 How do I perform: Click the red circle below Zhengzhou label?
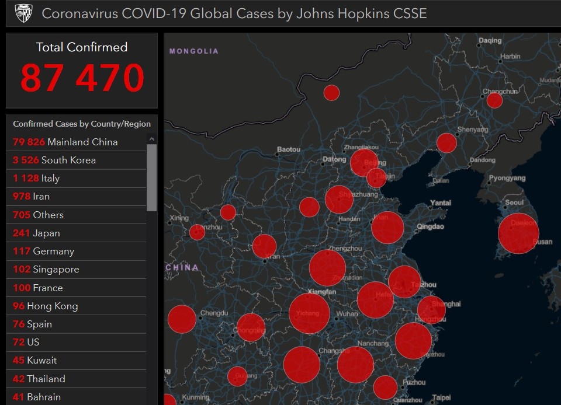coord(327,267)
